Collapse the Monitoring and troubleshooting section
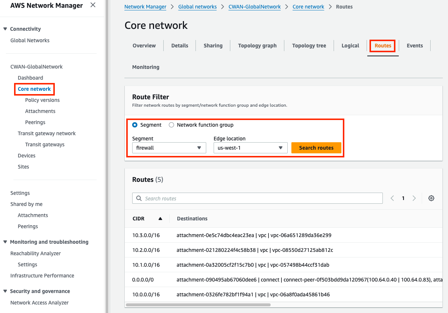 [x=5, y=242]
